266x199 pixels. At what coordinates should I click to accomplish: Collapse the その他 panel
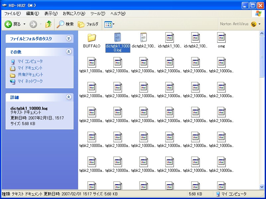click(68, 52)
